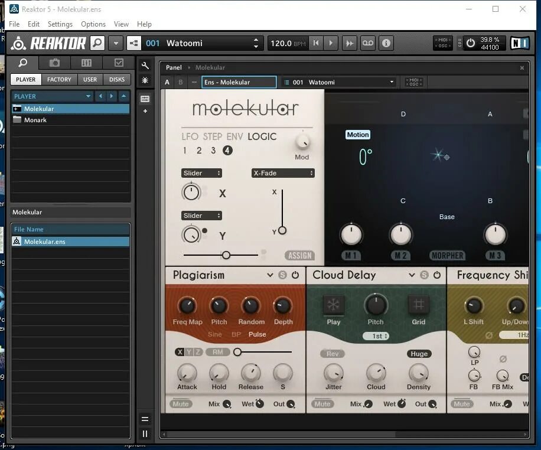Open the Ens - Molekular instrument field
The image size is (541, 450).
click(239, 82)
